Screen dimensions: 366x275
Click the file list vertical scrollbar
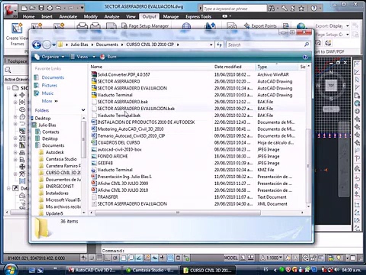point(308,166)
